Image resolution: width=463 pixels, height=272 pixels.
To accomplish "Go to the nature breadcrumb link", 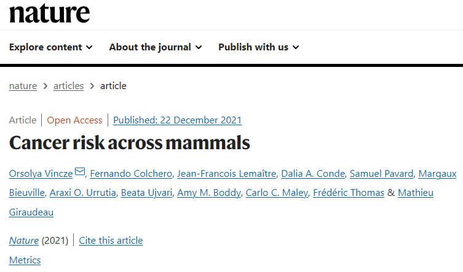I will pos(23,86).
